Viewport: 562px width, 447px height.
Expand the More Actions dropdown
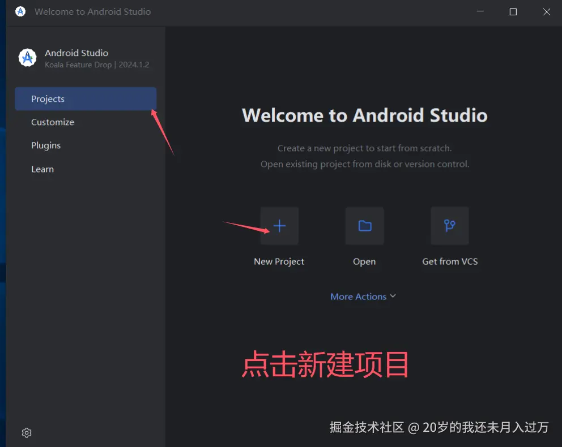pyautogui.click(x=363, y=296)
